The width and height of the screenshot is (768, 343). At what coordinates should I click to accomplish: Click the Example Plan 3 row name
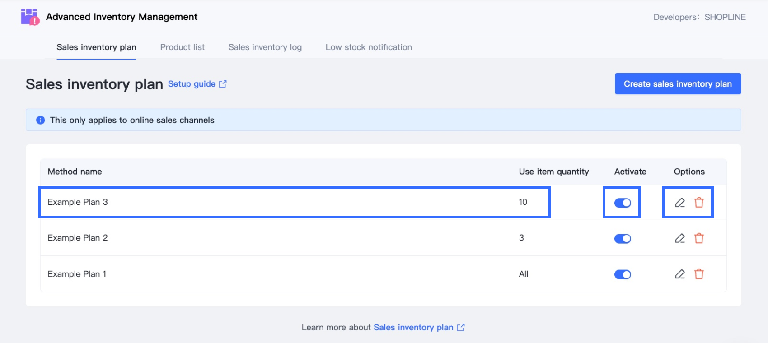coord(78,202)
